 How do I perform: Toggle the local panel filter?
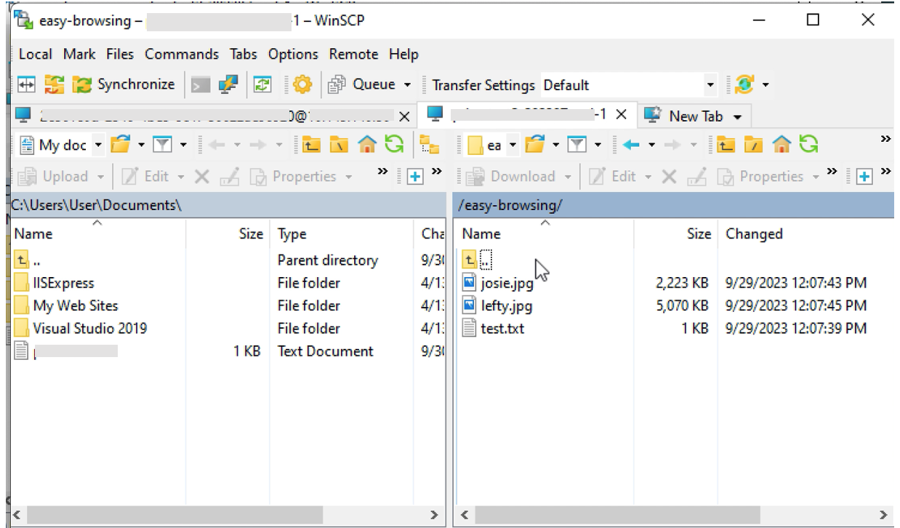click(161, 143)
